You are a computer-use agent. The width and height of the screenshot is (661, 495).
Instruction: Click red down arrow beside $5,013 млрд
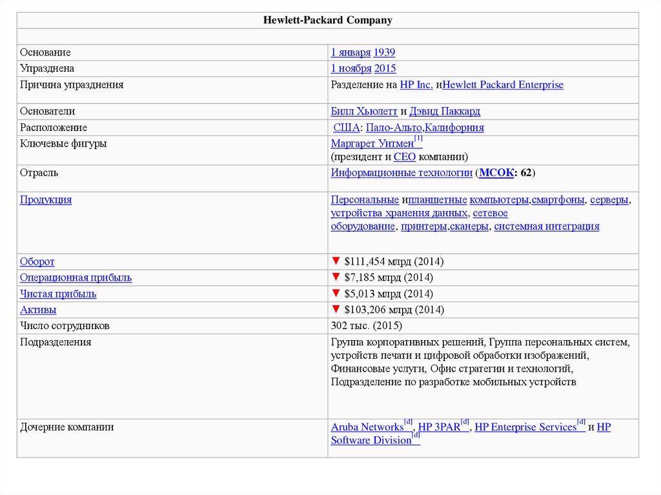336,293
